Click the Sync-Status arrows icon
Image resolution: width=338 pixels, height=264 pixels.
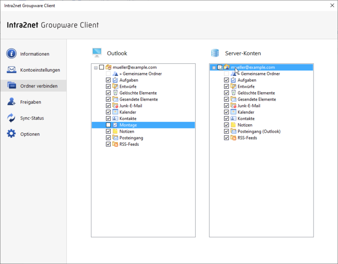[x=11, y=118]
